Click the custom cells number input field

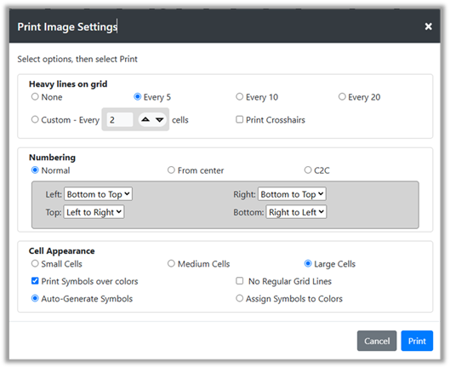pyautogui.click(x=120, y=119)
